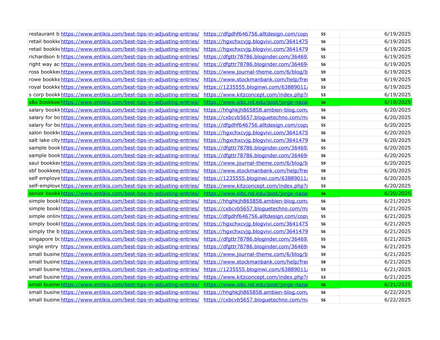Open kitzconcept link in self-employe row
440x340 pixels.
(255, 186)
